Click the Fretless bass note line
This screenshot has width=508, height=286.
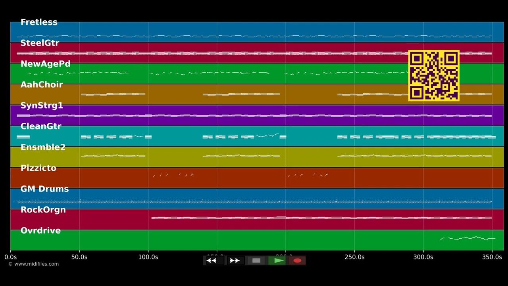click(254, 36)
